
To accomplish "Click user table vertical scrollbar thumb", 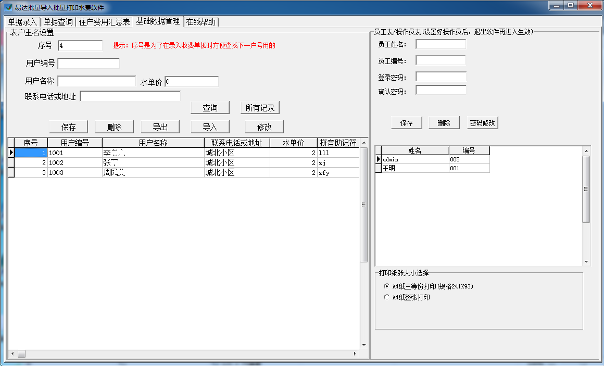I will (363, 205).
